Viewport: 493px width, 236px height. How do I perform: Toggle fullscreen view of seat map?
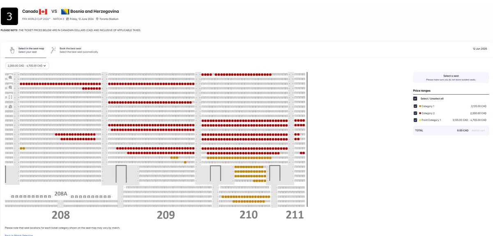pyautogui.click(x=10, y=97)
